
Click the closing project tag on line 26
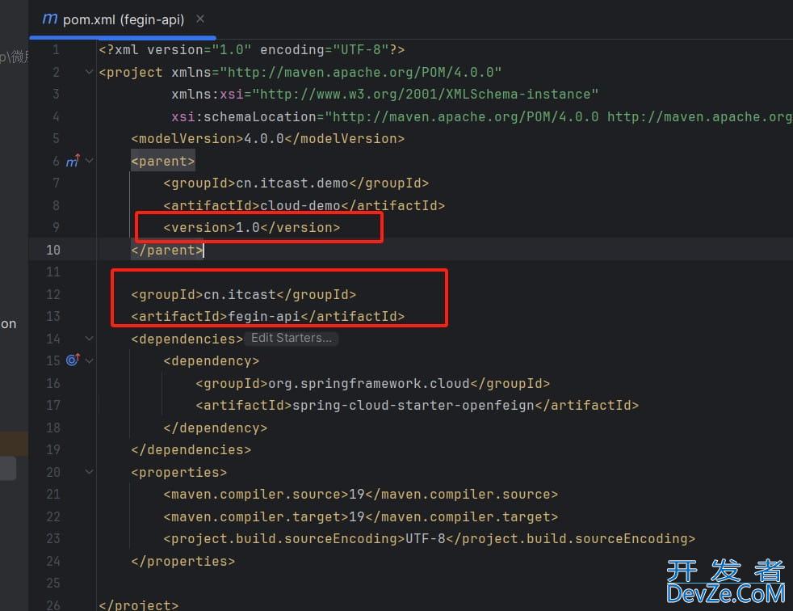coord(138,605)
